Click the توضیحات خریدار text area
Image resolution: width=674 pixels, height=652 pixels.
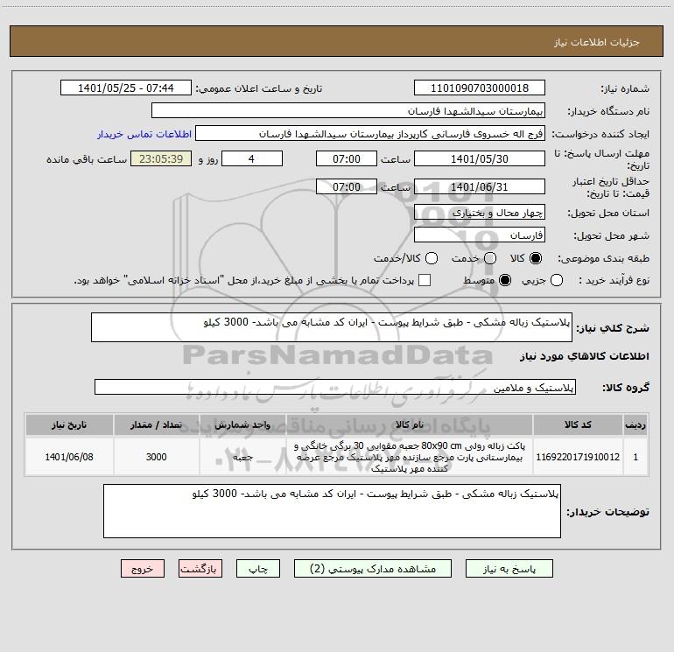332,511
